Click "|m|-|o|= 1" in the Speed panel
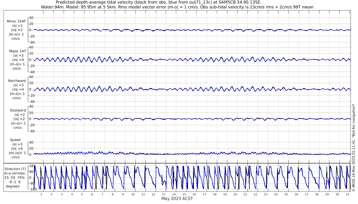The image size is (358, 204). click(x=17, y=153)
